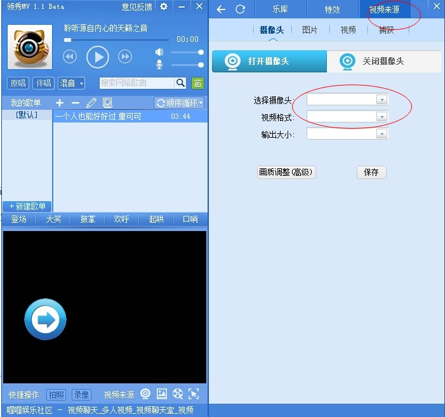Select 伴唱 accompaniment mode
445x417 pixels.
coord(43,83)
